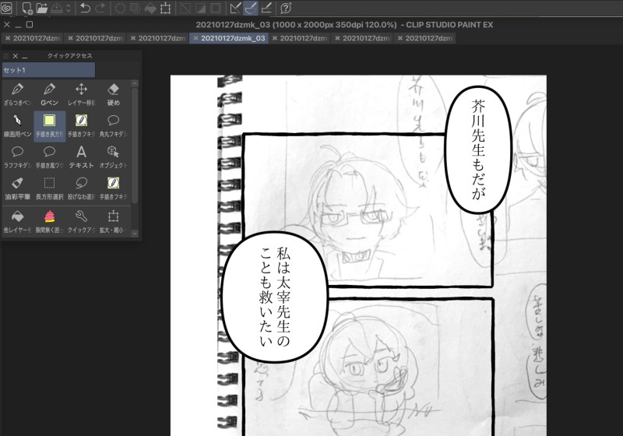Select 手描きフキダシ beside 角丸フキダシ
Image resolution: width=623 pixels, height=436 pixels.
tap(81, 126)
